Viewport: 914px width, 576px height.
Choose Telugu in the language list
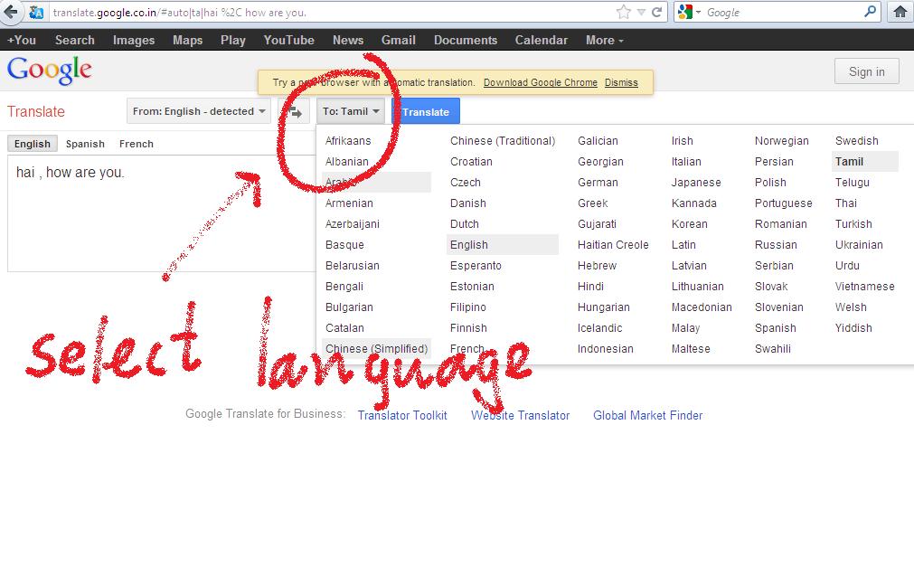coord(853,183)
